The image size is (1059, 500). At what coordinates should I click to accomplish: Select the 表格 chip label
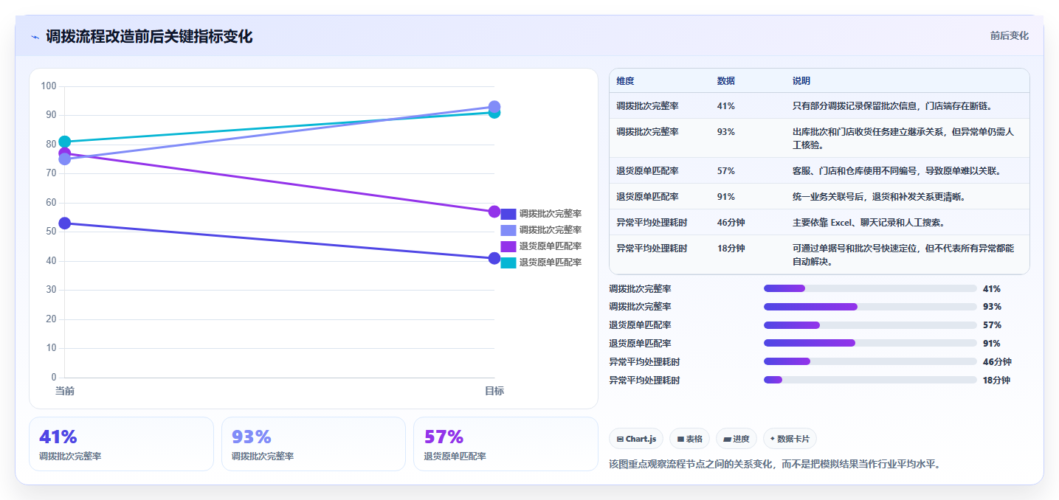[x=694, y=439]
